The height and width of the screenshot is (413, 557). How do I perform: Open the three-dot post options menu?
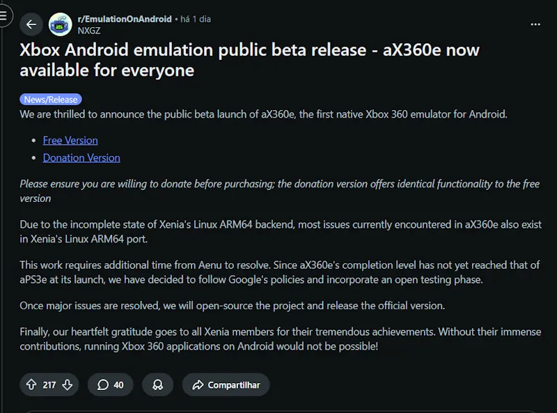(535, 24)
